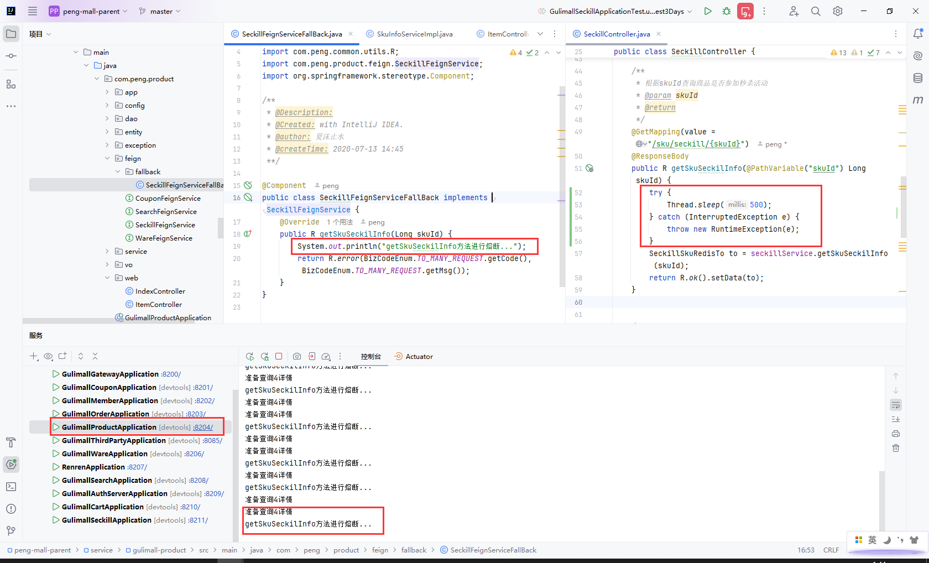Open the Build hammer tool window
Viewport: 929px width, 563px height.
point(11,442)
